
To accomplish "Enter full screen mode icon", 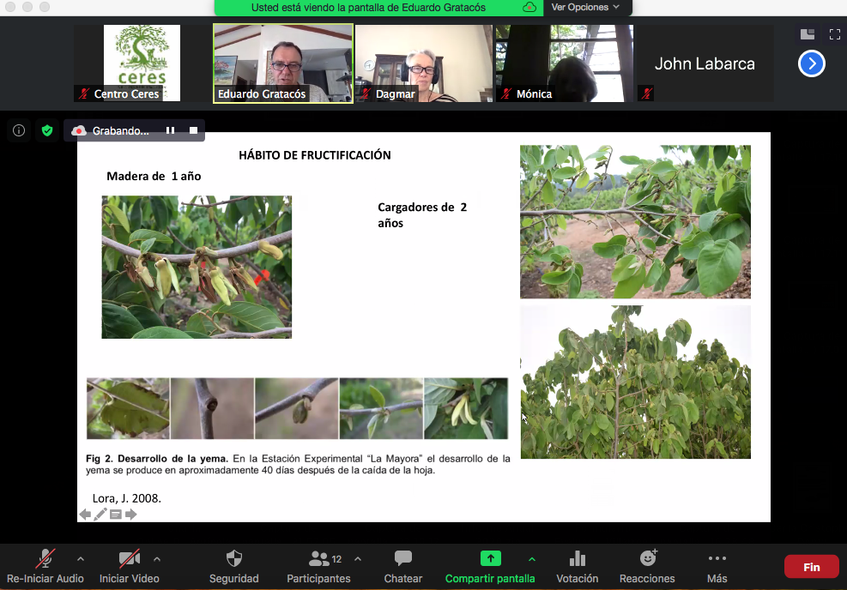I will 835,34.
